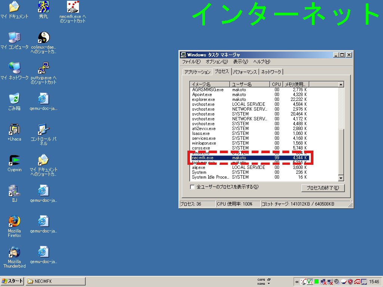The width and height of the screenshot is (383, 287).
Task: Click the Task Manager title bar icon
Action: (x=183, y=55)
